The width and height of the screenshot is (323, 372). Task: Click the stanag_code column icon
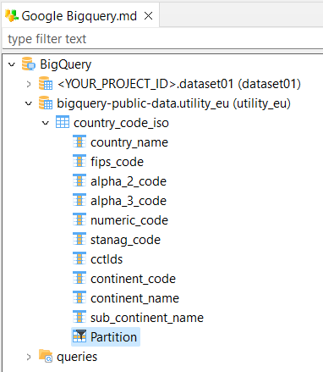[79, 239]
